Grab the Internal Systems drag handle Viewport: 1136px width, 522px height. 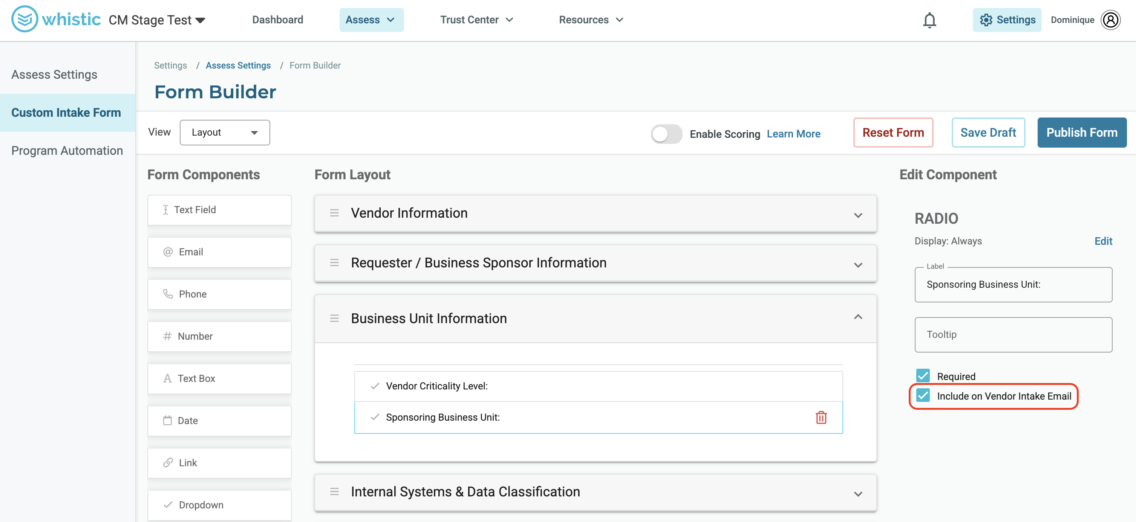coord(334,491)
